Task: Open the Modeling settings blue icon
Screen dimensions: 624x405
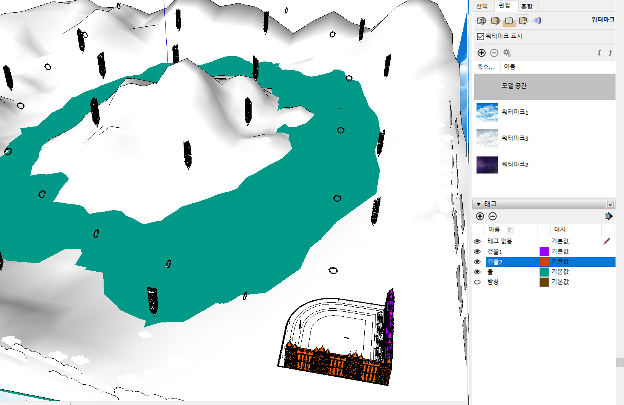Action: click(x=537, y=21)
